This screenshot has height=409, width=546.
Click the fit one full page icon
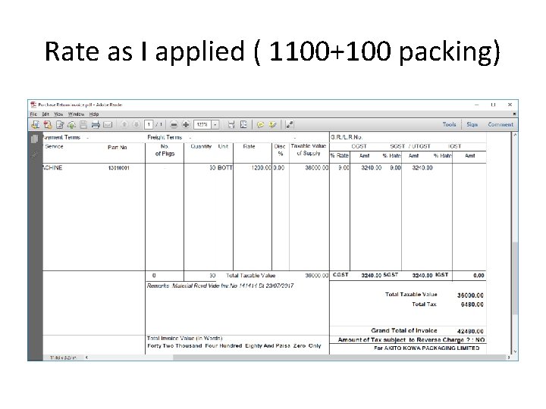[x=243, y=124]
